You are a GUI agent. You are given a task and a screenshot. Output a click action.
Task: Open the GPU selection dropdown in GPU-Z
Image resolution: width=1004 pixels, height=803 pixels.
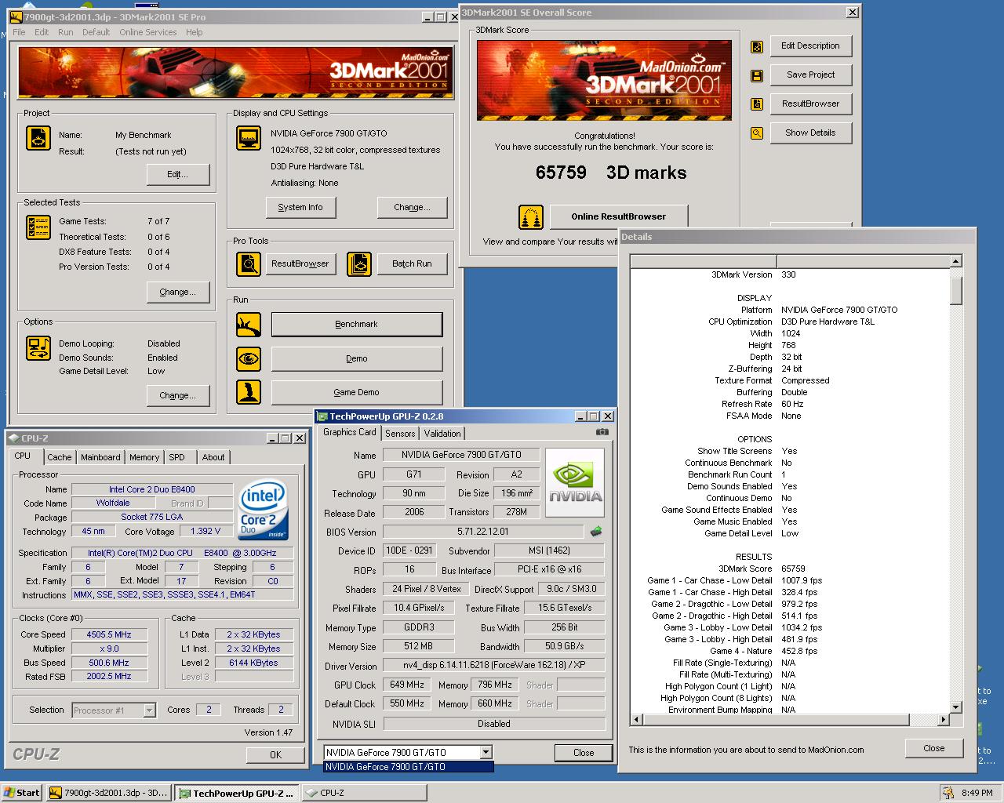(486, 752)
